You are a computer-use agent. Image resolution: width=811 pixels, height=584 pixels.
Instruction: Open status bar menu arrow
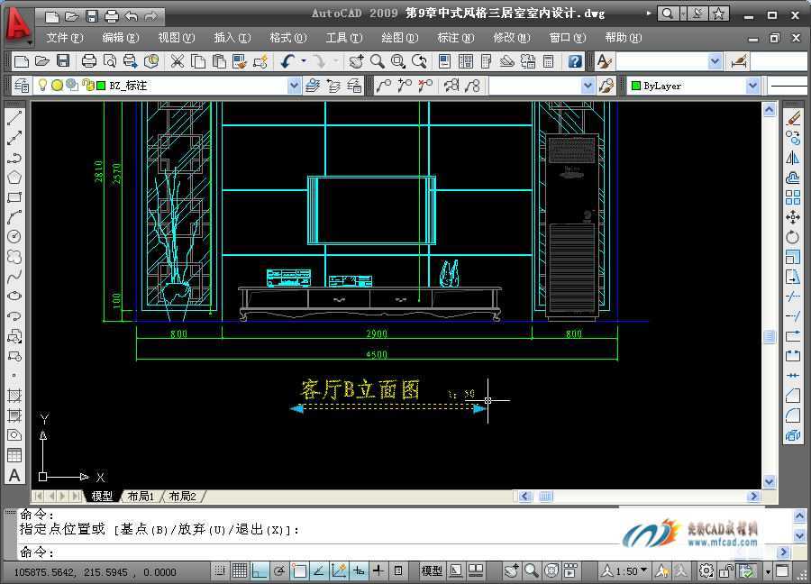point(768,571)
